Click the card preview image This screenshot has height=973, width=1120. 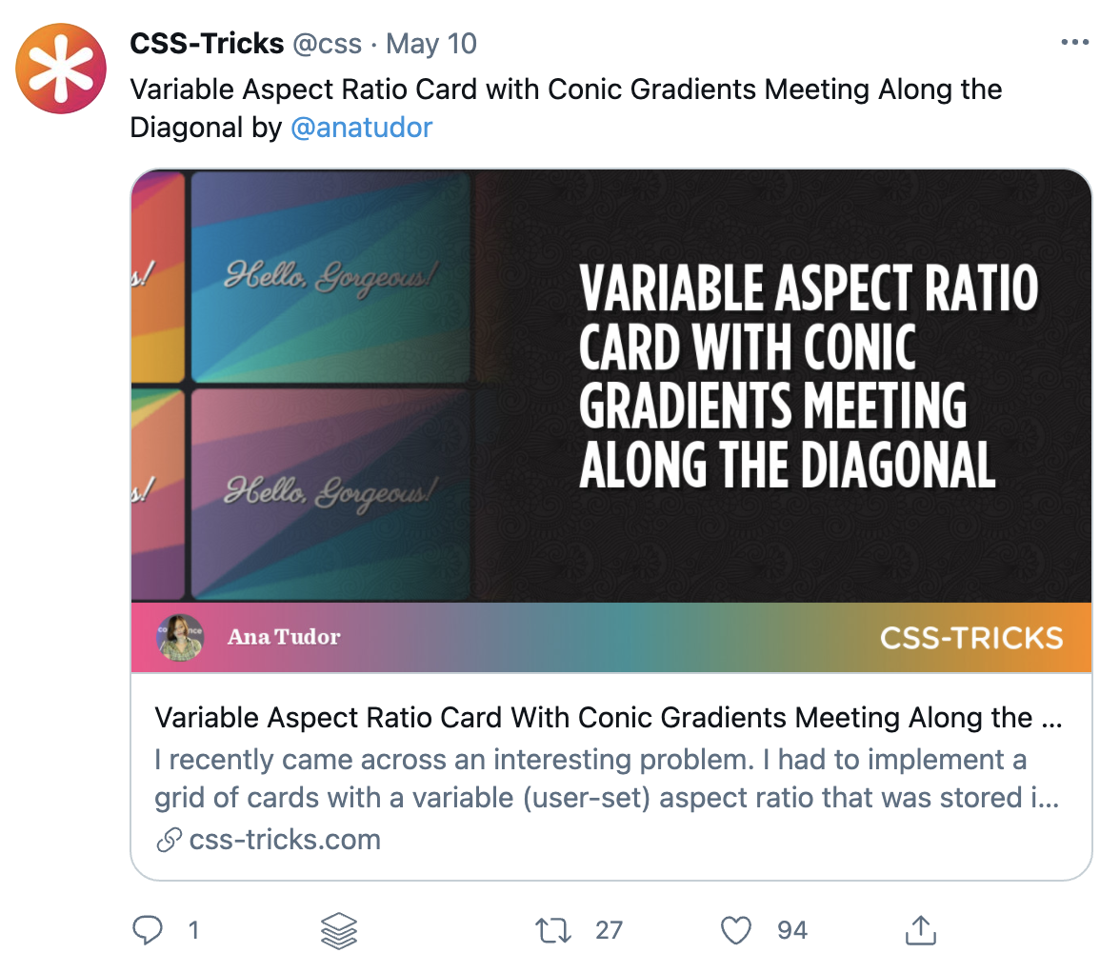click(x=611, y=420)
